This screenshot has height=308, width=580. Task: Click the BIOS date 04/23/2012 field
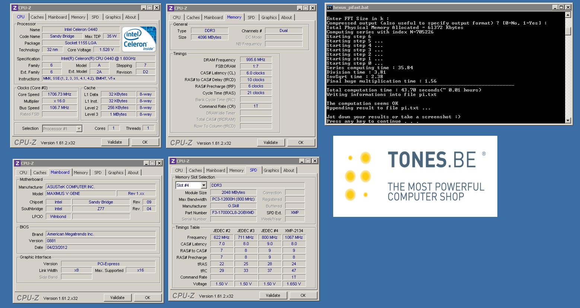101,247
